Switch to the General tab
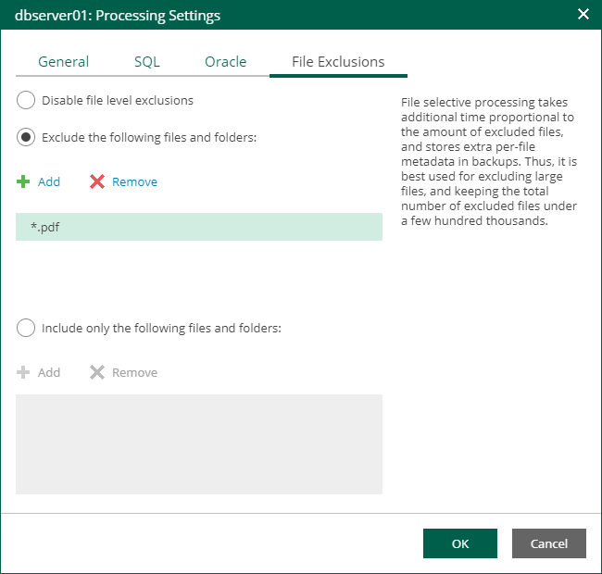This screenshot has height=574, width=602. pos(63,62)
